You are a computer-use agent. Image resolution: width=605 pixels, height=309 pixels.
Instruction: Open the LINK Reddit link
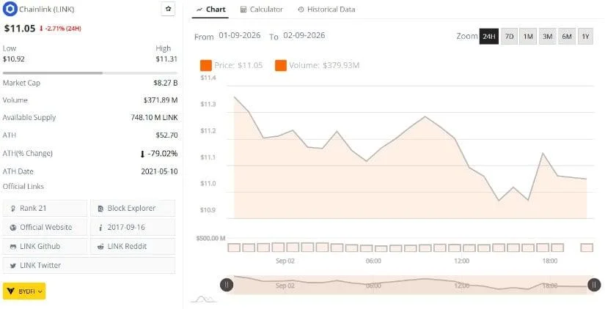coord(133,246)
